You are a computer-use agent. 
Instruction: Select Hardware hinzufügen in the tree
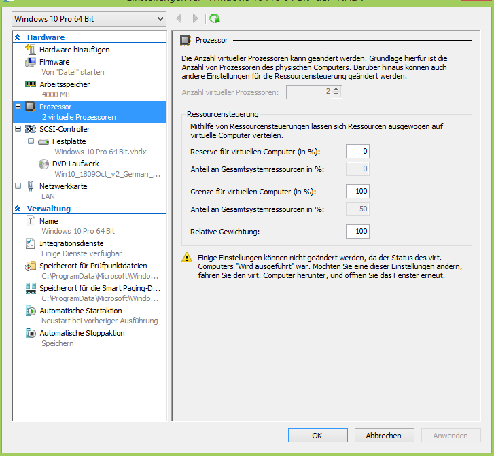tap(74, 50)
